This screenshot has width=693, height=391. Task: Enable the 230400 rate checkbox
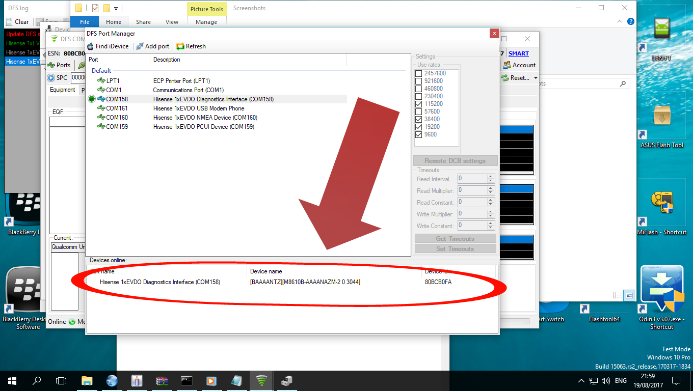(x=419, y=96)
